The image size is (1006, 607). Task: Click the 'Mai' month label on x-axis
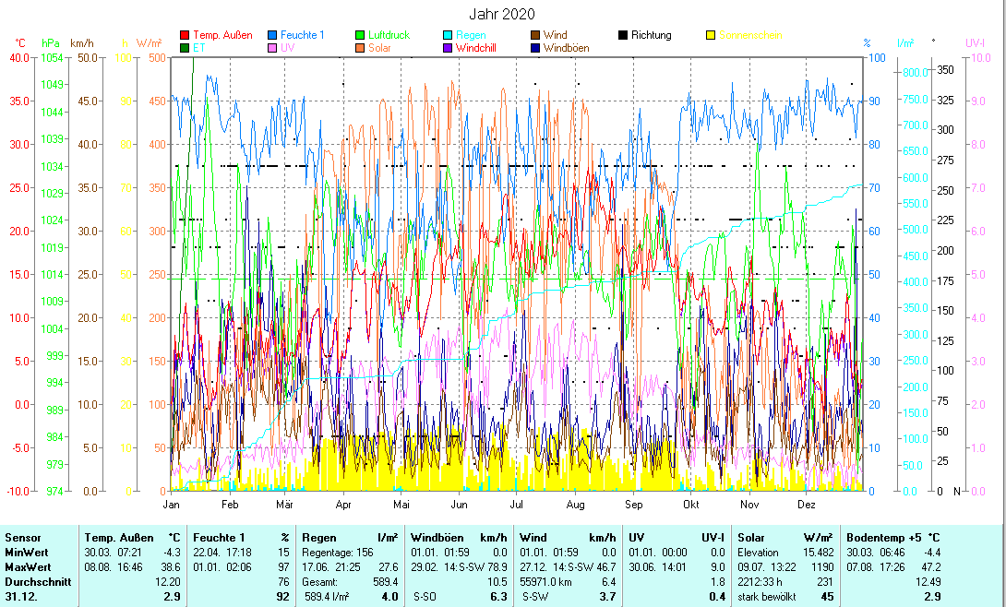click(401, 506)
